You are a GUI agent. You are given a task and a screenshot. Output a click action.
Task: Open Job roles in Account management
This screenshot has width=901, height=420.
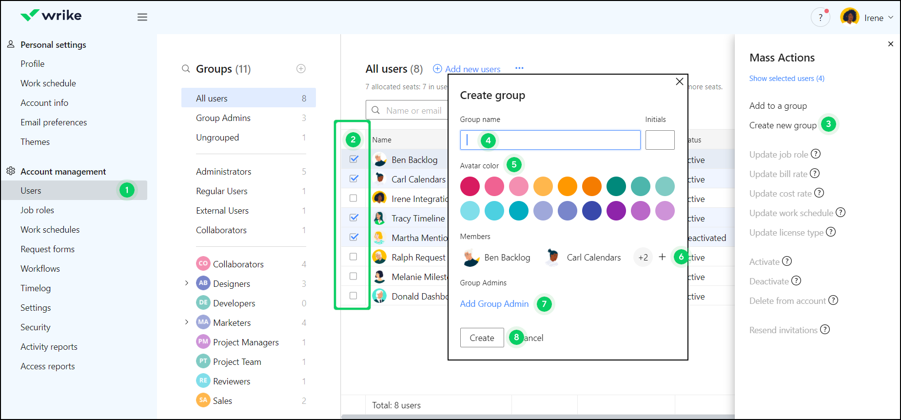[x=37, y=210]
